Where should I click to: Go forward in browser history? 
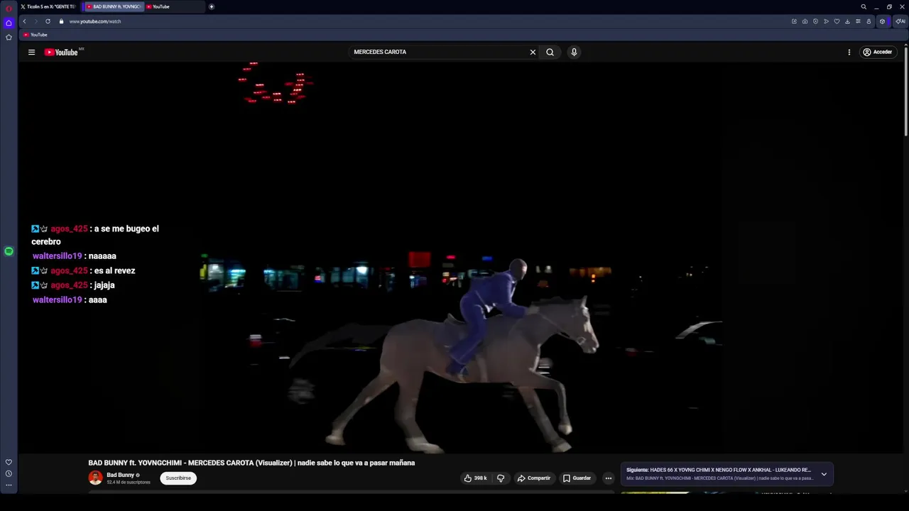(x=36, y=21)
